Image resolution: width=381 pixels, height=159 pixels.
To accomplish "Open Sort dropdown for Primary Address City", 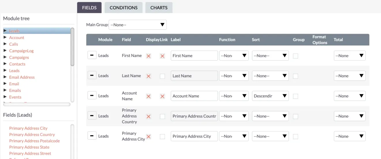I will (x=270, y=136).
